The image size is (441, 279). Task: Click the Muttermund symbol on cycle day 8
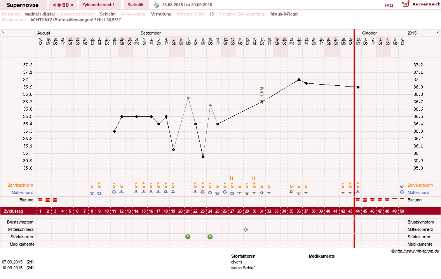(92, 194)
